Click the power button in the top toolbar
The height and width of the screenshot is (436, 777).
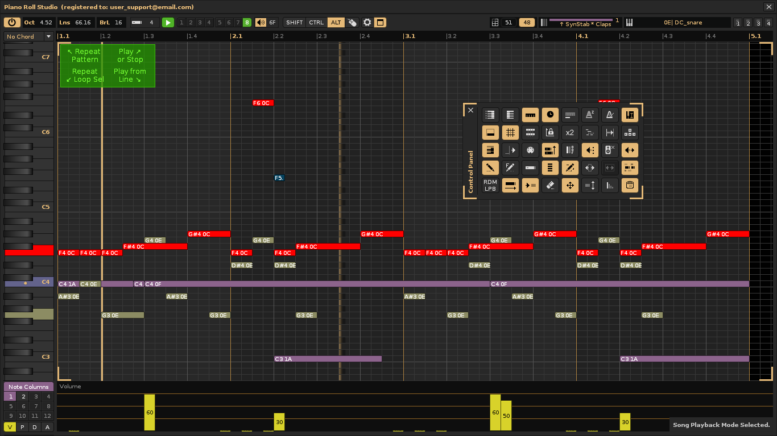[x=12, y=23]
